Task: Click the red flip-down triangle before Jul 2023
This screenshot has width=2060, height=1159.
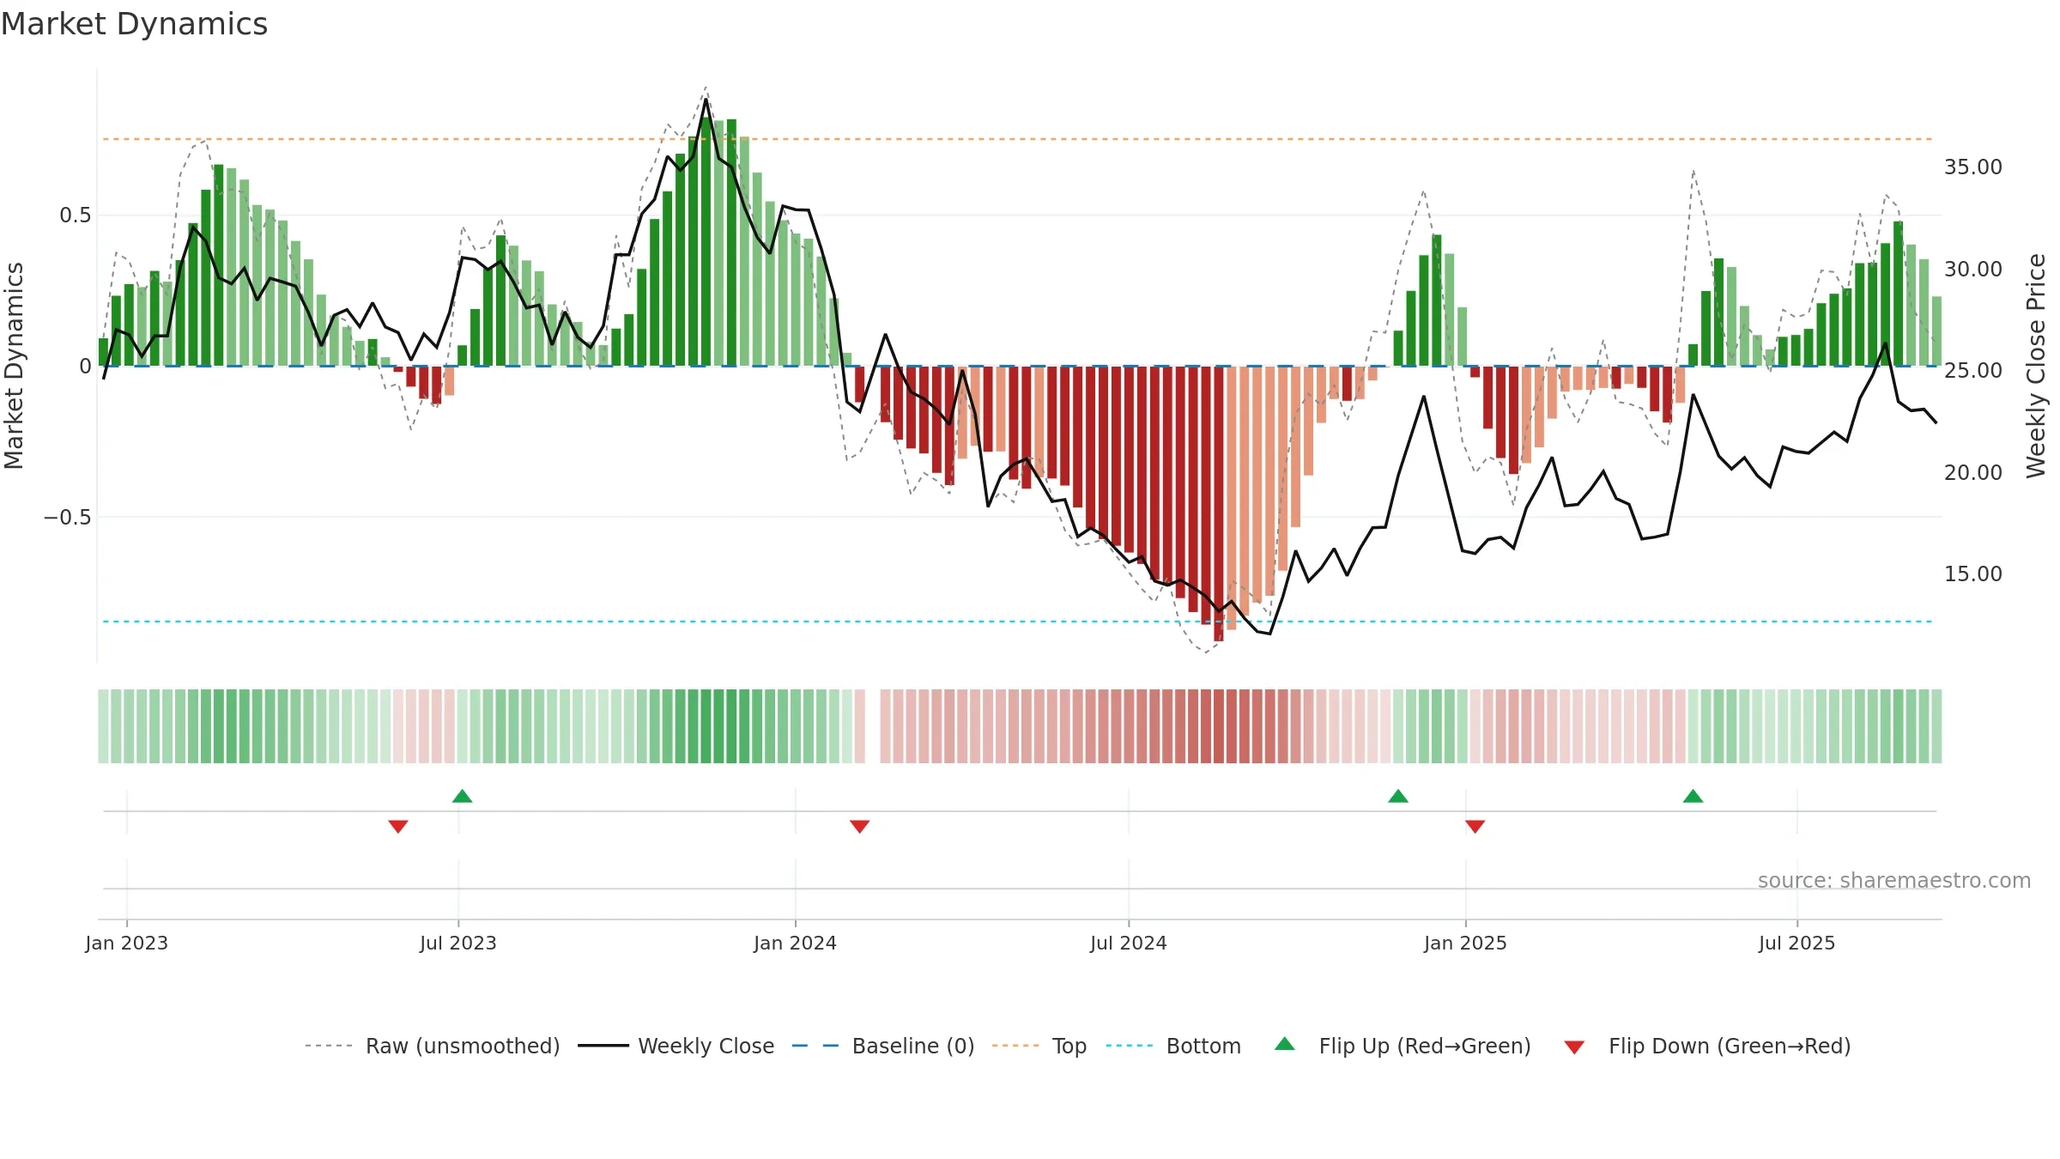Action: (x=398, y=826)
